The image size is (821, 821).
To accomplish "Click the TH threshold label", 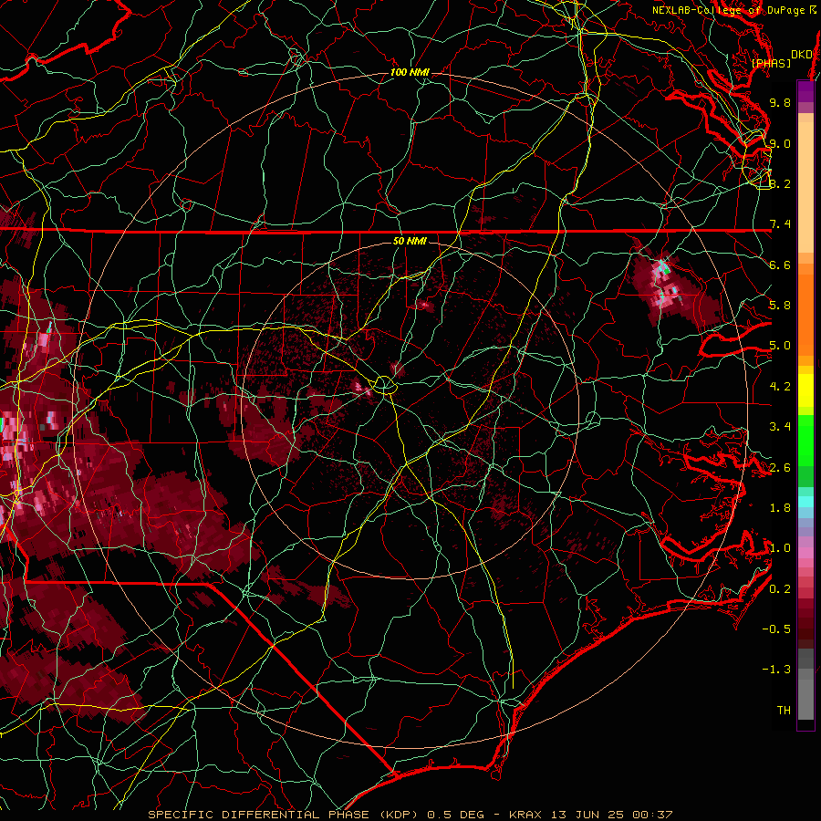I will click(784, 711).
